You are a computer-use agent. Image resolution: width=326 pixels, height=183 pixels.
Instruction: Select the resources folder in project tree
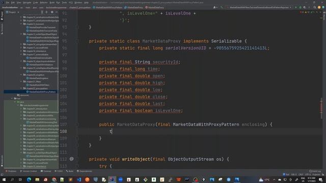23,95
